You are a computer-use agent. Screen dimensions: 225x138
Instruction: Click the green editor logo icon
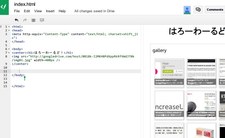pos(4,7)
